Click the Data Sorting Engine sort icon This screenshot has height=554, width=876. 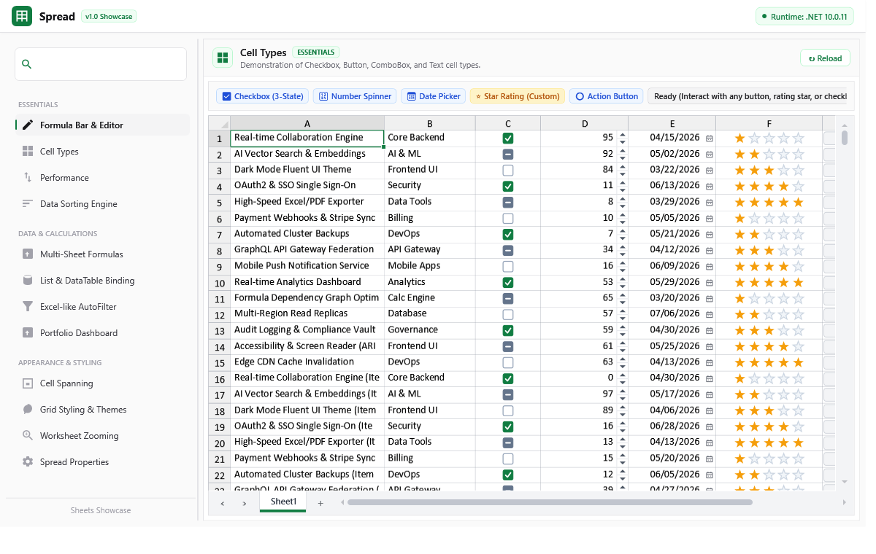click(28, 203)
